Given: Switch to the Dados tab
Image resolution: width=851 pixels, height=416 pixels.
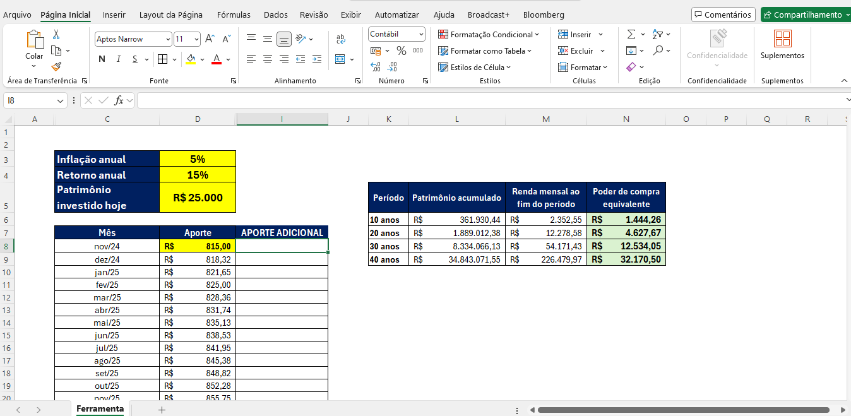Looking at the screenshot, I should coord(276,15).
